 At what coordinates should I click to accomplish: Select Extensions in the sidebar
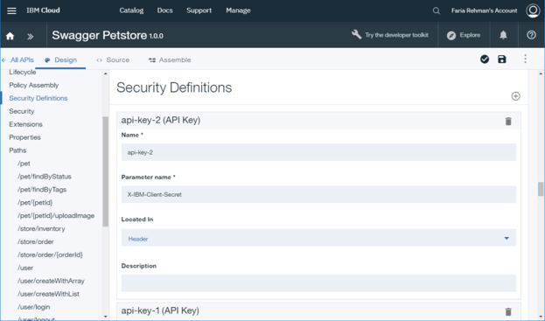pos(25,124)
